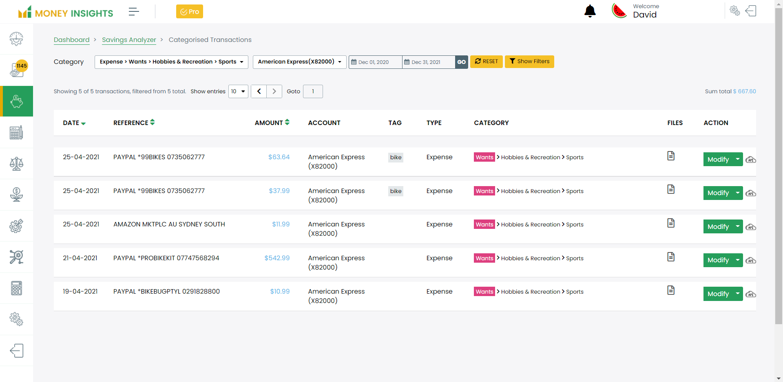This screenshot has height=382, width=783.
Task: Click the file icon for the $542.99 transaction
Action: 670,257
